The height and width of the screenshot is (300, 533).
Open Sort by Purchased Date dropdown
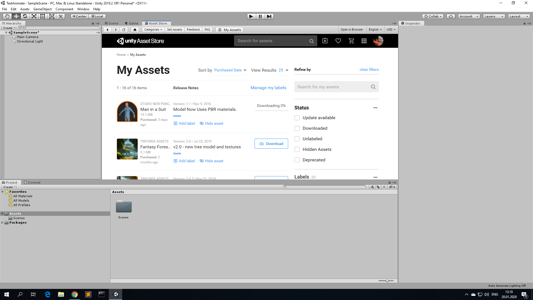pos(230,70)
